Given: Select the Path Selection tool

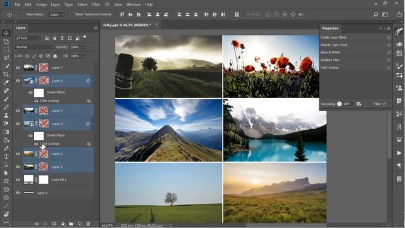Looking at the screenshot, I should coord(6,165).
